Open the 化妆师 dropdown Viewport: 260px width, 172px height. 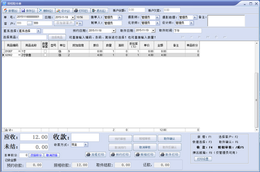coord(157,23)
